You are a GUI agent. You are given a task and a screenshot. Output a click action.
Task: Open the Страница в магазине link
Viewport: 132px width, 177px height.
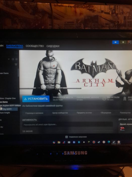click(x=34, y=113)
